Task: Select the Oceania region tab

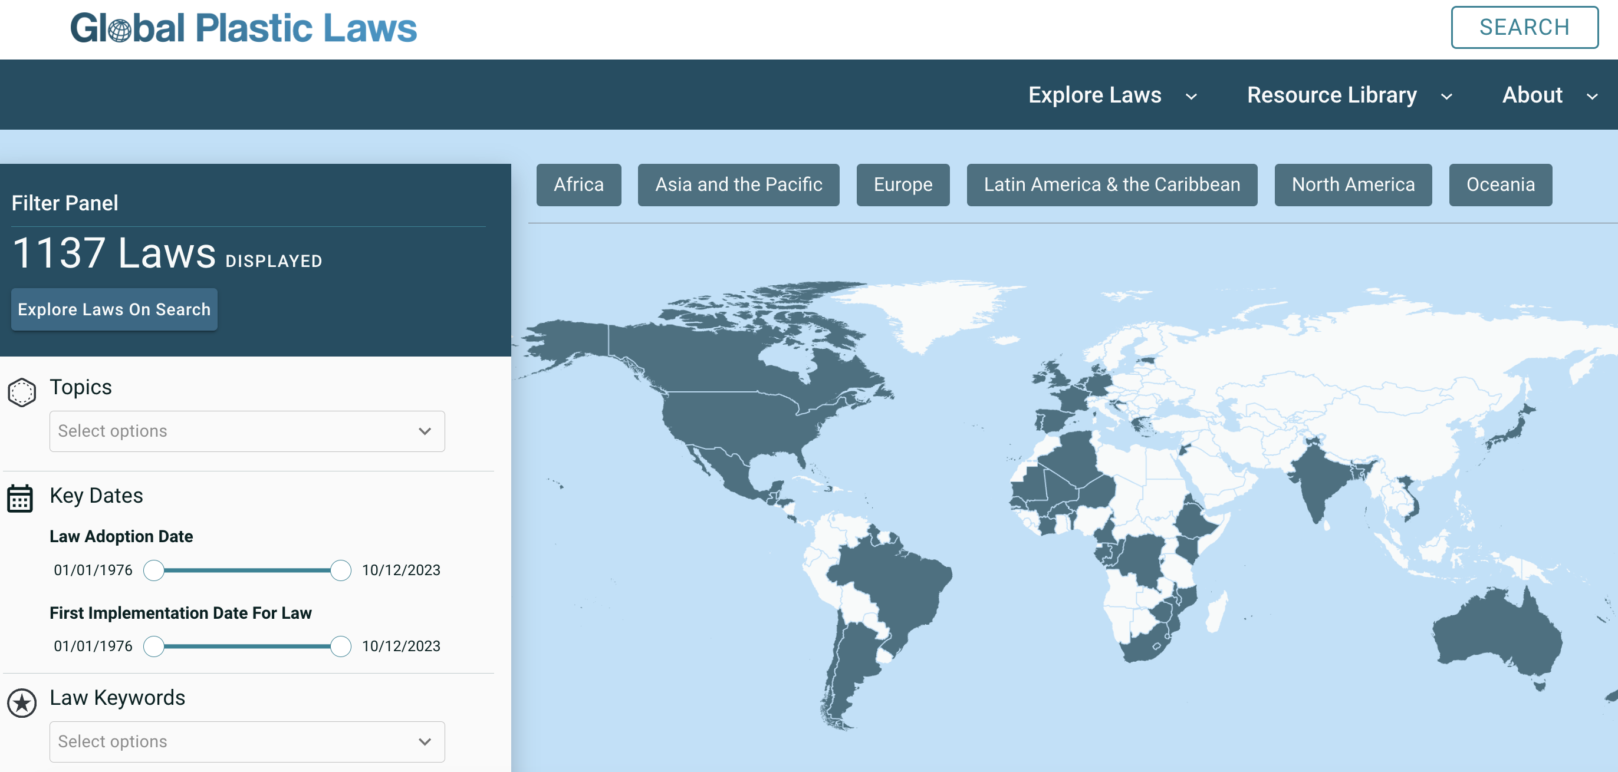Action: [x=1500, y=184]
